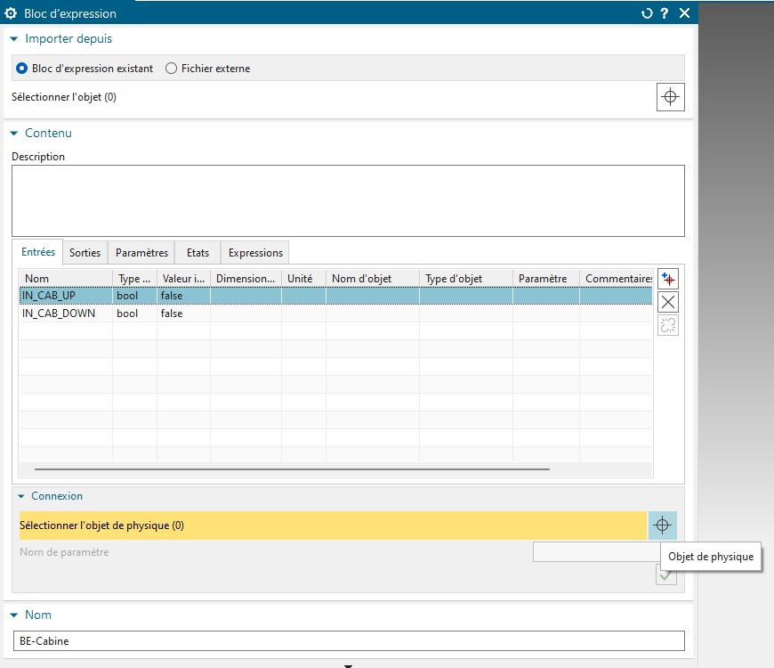The height and width of the screenshot is (668, 774).
Task: Click the Nom de paramètre input field
Action: click(x=596, y=552)
